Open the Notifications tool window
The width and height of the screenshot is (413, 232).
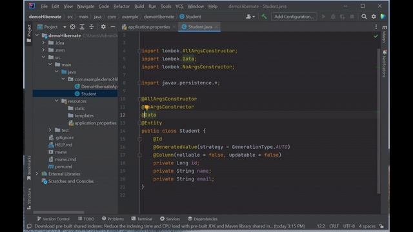click(x=385, y=63)
